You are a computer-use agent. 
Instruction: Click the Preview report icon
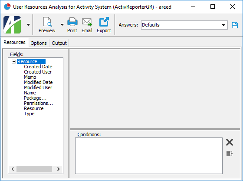[x=47, y=22]
